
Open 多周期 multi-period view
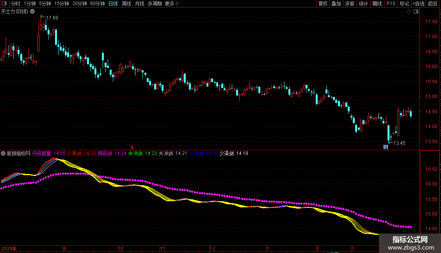pos(155,4)
